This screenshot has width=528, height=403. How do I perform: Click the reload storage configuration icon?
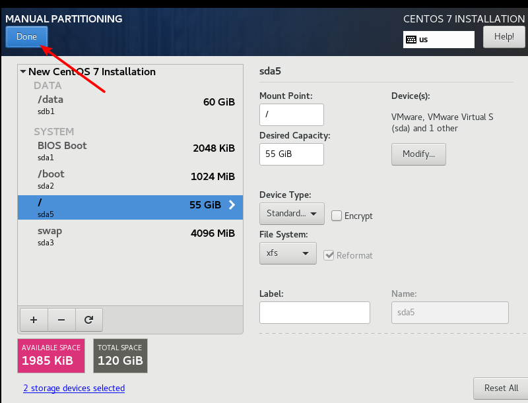(89, 320)
